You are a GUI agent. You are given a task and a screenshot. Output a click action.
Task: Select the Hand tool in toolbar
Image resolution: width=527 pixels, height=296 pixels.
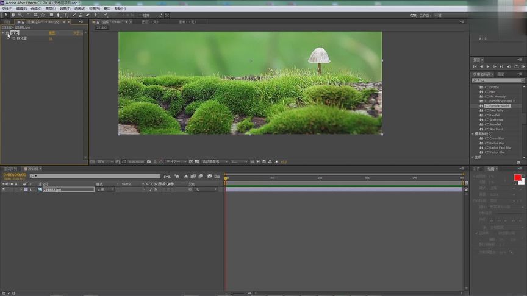[x=13, y=15]
